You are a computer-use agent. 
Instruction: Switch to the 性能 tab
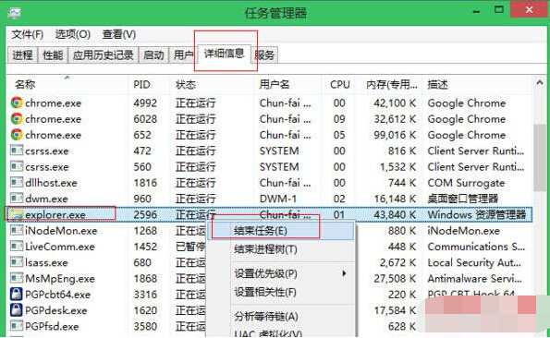(x=53, y=55)
